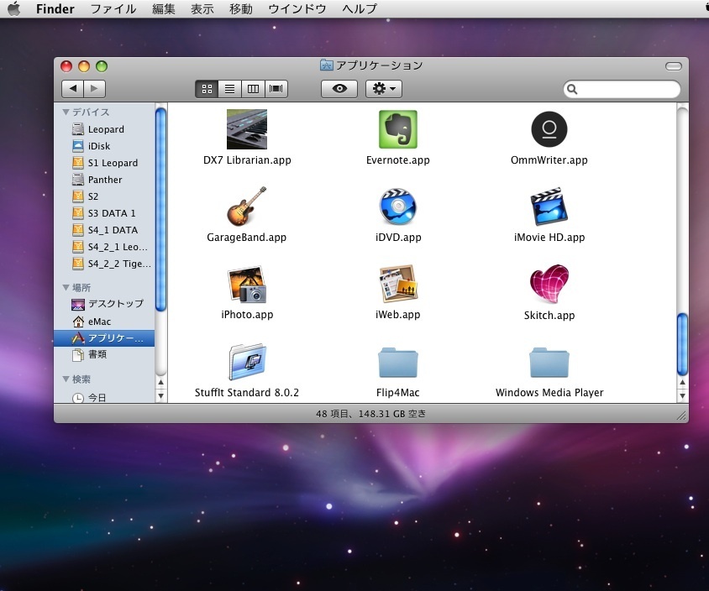Open the Action gear dropdown menu
The image size is (709, 591).
click(385, 89)
